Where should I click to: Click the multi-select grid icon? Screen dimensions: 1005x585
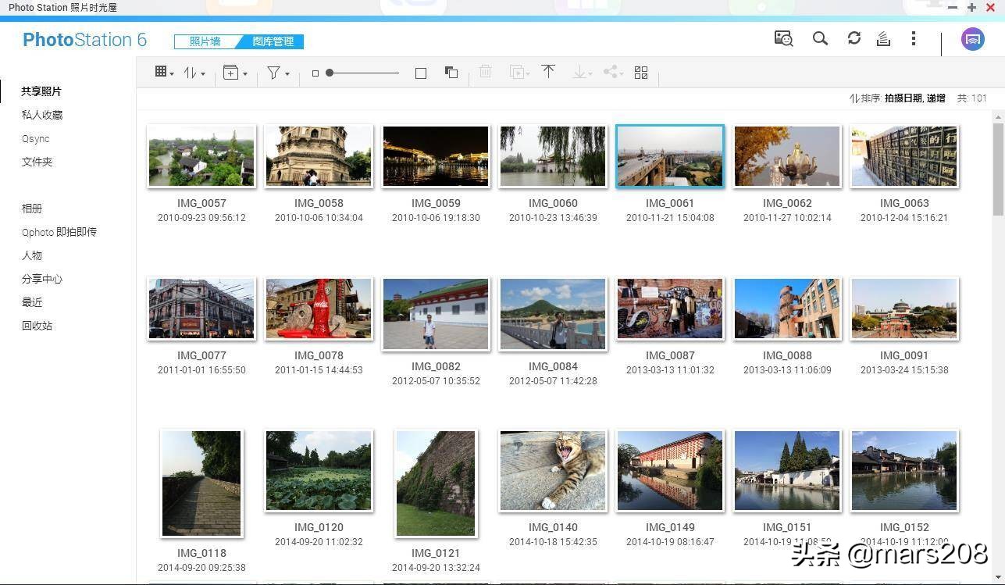click(641, 73)
